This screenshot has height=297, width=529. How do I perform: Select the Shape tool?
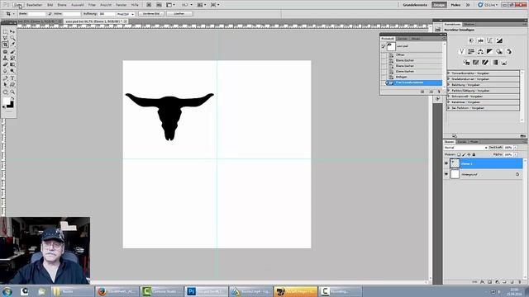[12, 84]
